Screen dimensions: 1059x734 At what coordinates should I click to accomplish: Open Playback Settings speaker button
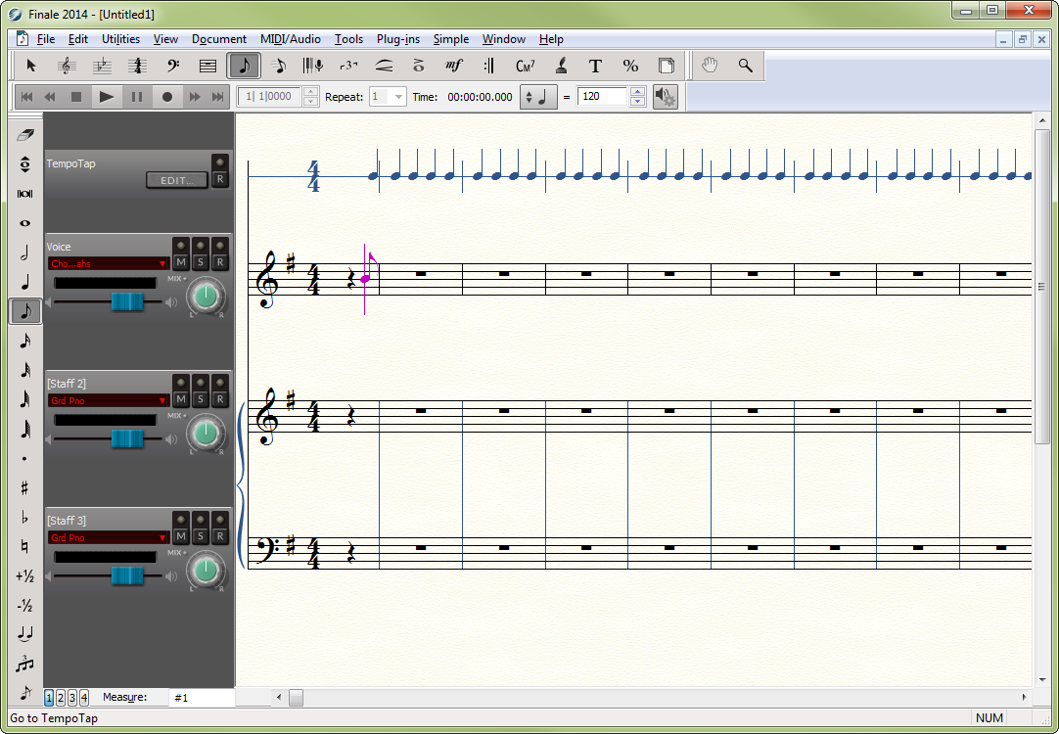666,97
